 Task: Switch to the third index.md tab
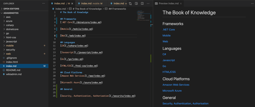pos(117,3)
